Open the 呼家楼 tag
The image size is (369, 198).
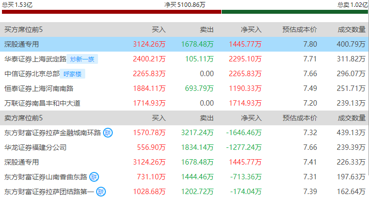point(72,74)
